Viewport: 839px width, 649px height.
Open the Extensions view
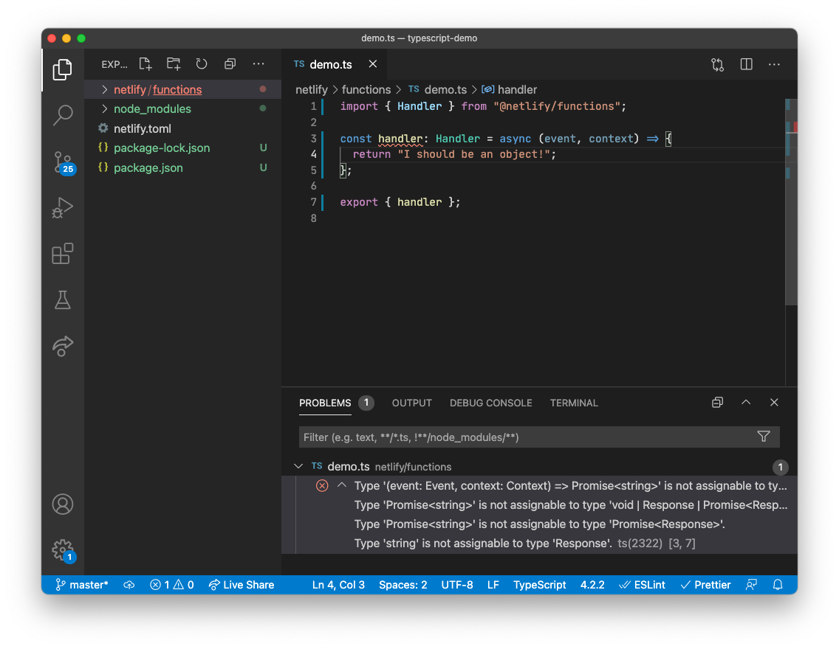pyautogui.click(x=63, y=254)
